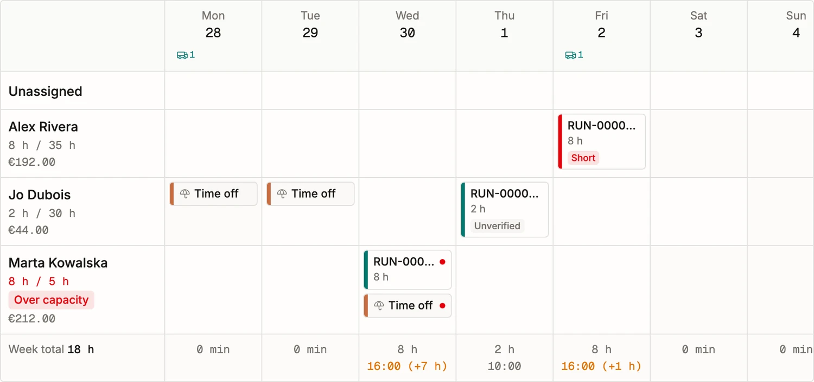Click Saturday's 0 min total
Image resolution: width=814 pixels, height=382 pixels.
tap(699, 349)
